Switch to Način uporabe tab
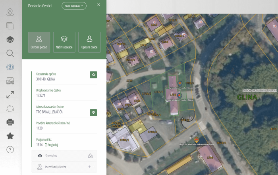 click(64, 42)
